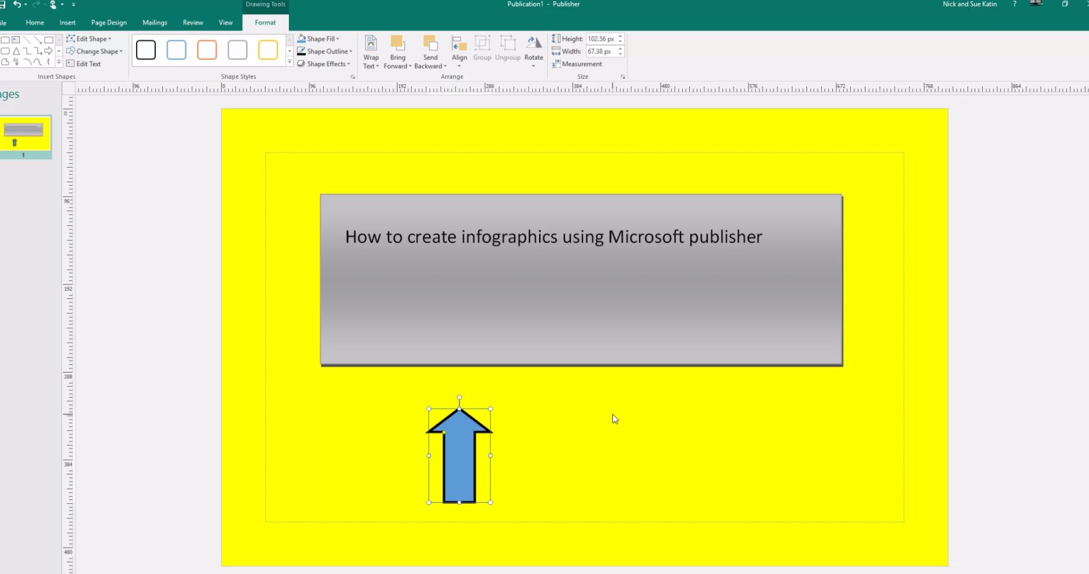Click the Shape Effects button
Screen dimensions: 1089x574
(323, 64)
